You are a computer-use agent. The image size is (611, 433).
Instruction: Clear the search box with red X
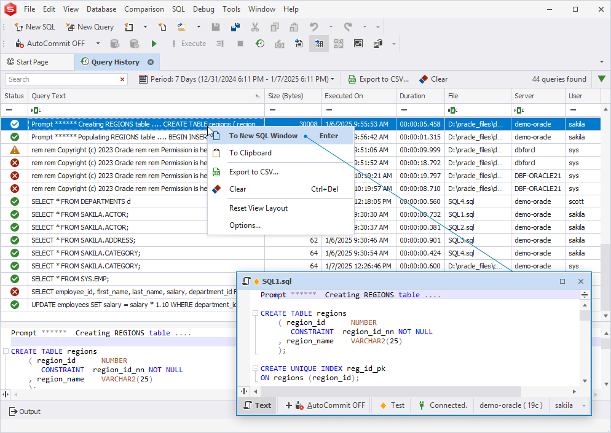coord(122,79)
